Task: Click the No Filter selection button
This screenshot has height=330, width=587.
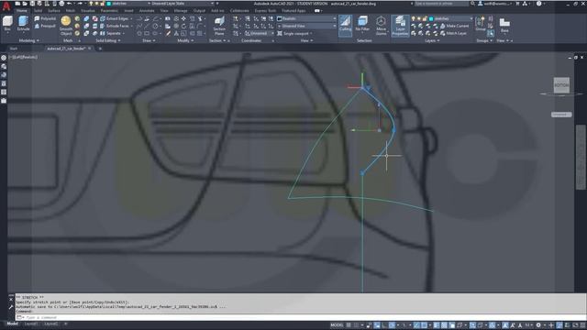Action: pyautogui.click(x=362, y=25)
